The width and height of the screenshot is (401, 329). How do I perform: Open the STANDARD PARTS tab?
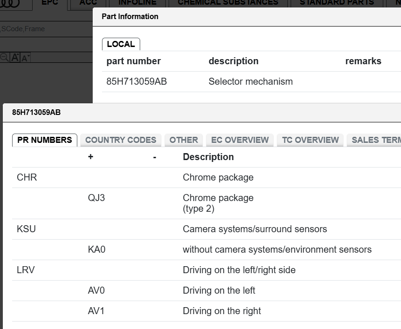[337, 3]
